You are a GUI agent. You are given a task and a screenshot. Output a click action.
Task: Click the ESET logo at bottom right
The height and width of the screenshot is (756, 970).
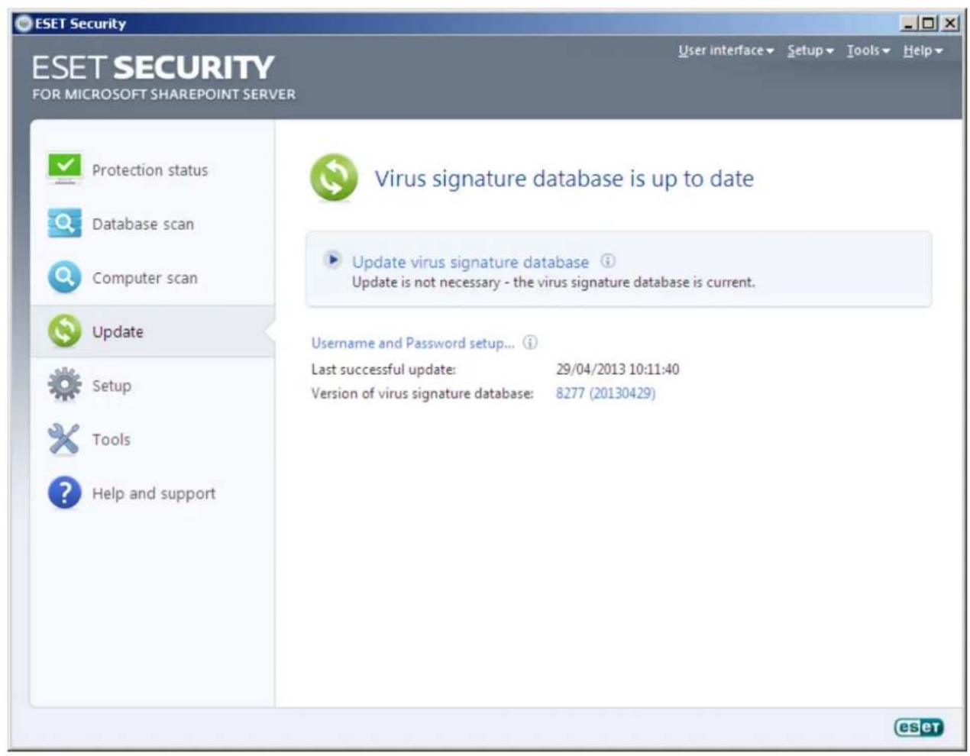pos(919,727)
